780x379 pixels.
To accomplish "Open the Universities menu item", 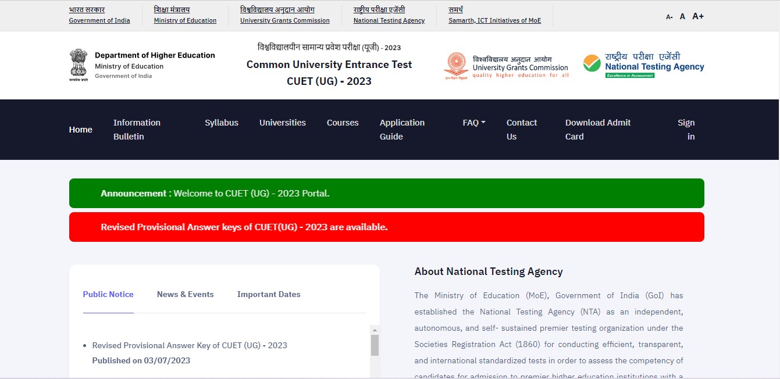I will tap(282, 123).
